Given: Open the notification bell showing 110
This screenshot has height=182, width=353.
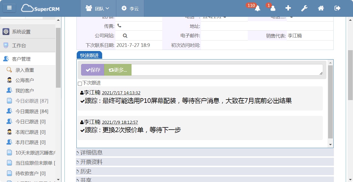Looking at the screenshot, I should point(257,8).
